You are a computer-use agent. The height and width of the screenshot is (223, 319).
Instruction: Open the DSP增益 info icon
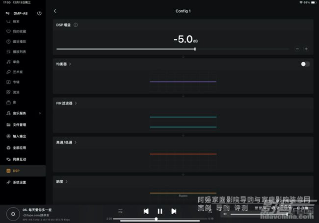point(76,25)
